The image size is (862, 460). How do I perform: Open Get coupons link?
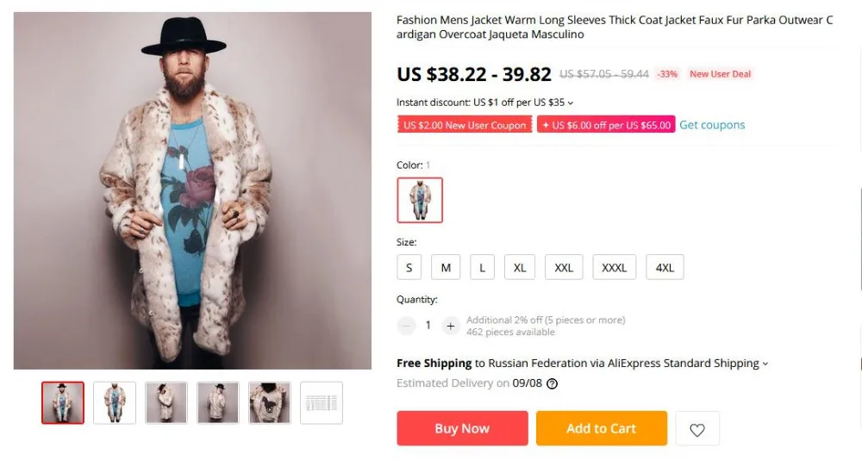712,125
